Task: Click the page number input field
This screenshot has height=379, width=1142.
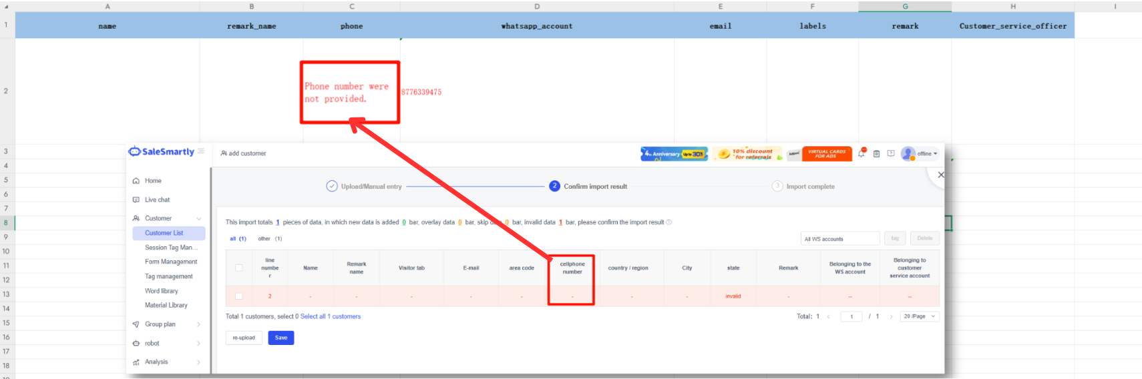Action: [851, 317]
